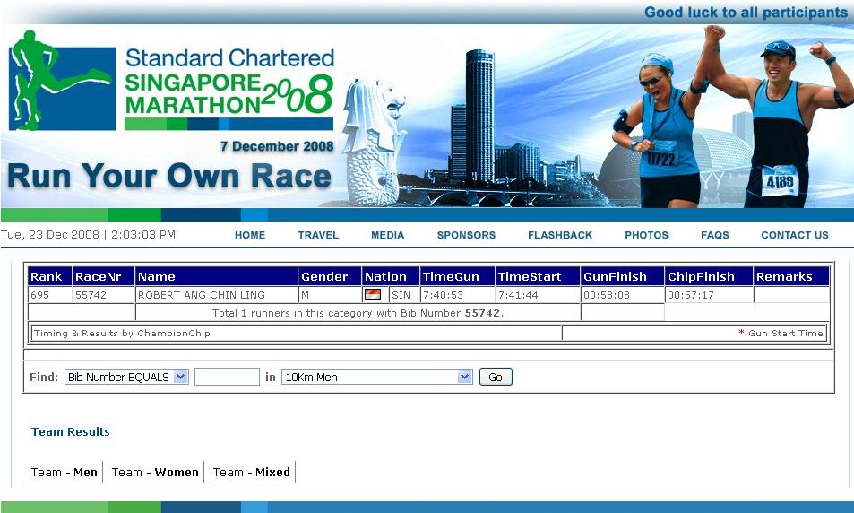Click the Merlion statue image
The image size is (854, 513).
375,143
